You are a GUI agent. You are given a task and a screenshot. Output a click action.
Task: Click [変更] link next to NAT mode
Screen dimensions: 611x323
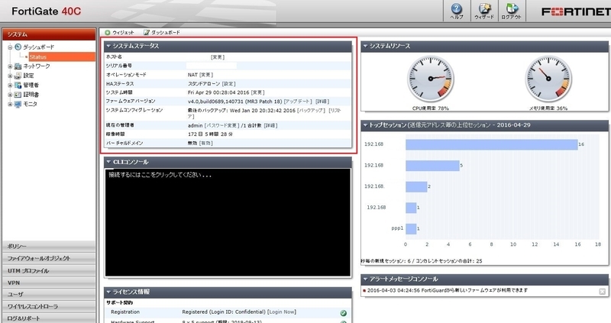click(206, 75)
